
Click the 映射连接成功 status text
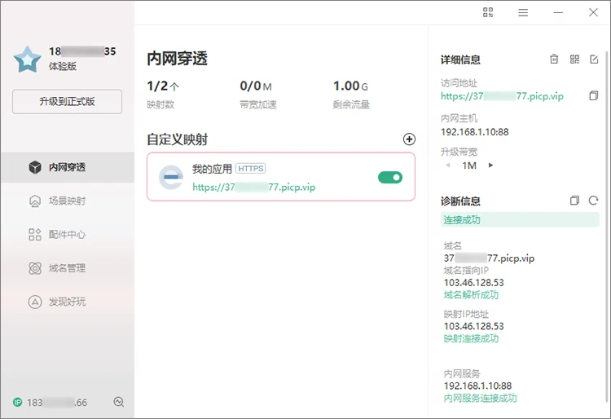pyautogui.click(x=471, y=339)
